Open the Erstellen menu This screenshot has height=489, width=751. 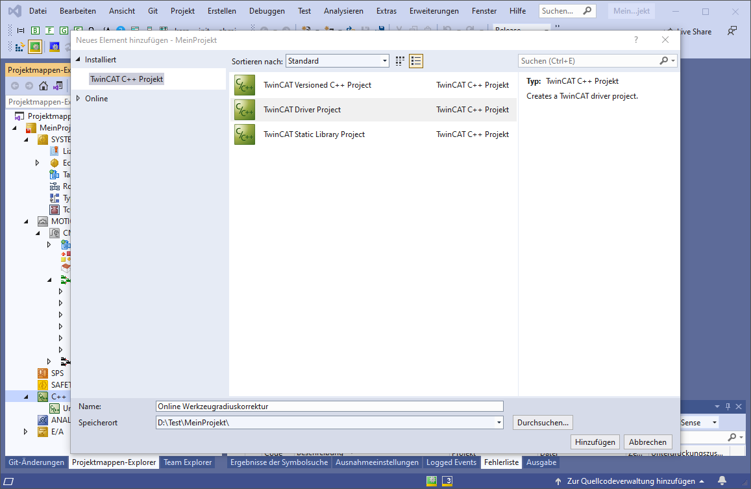(x=222, y=10)
